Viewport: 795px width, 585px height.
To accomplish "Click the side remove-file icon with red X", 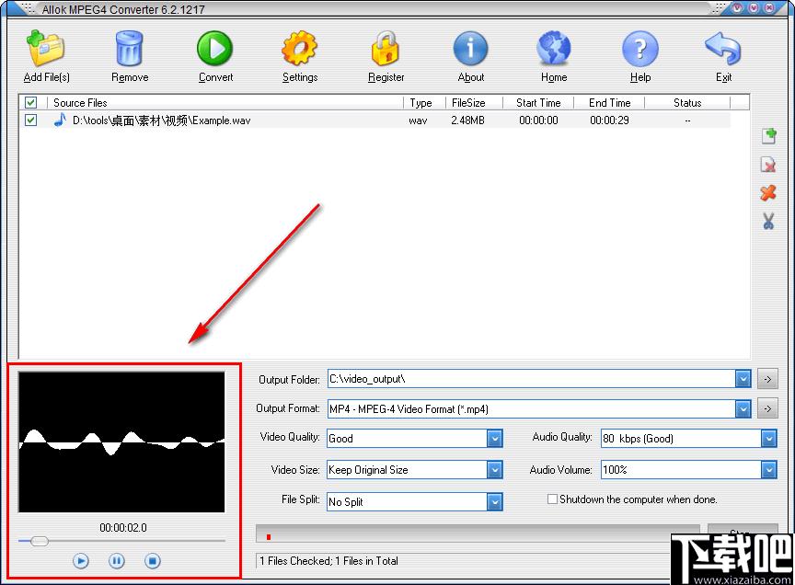I will click(x=768, y=165).
